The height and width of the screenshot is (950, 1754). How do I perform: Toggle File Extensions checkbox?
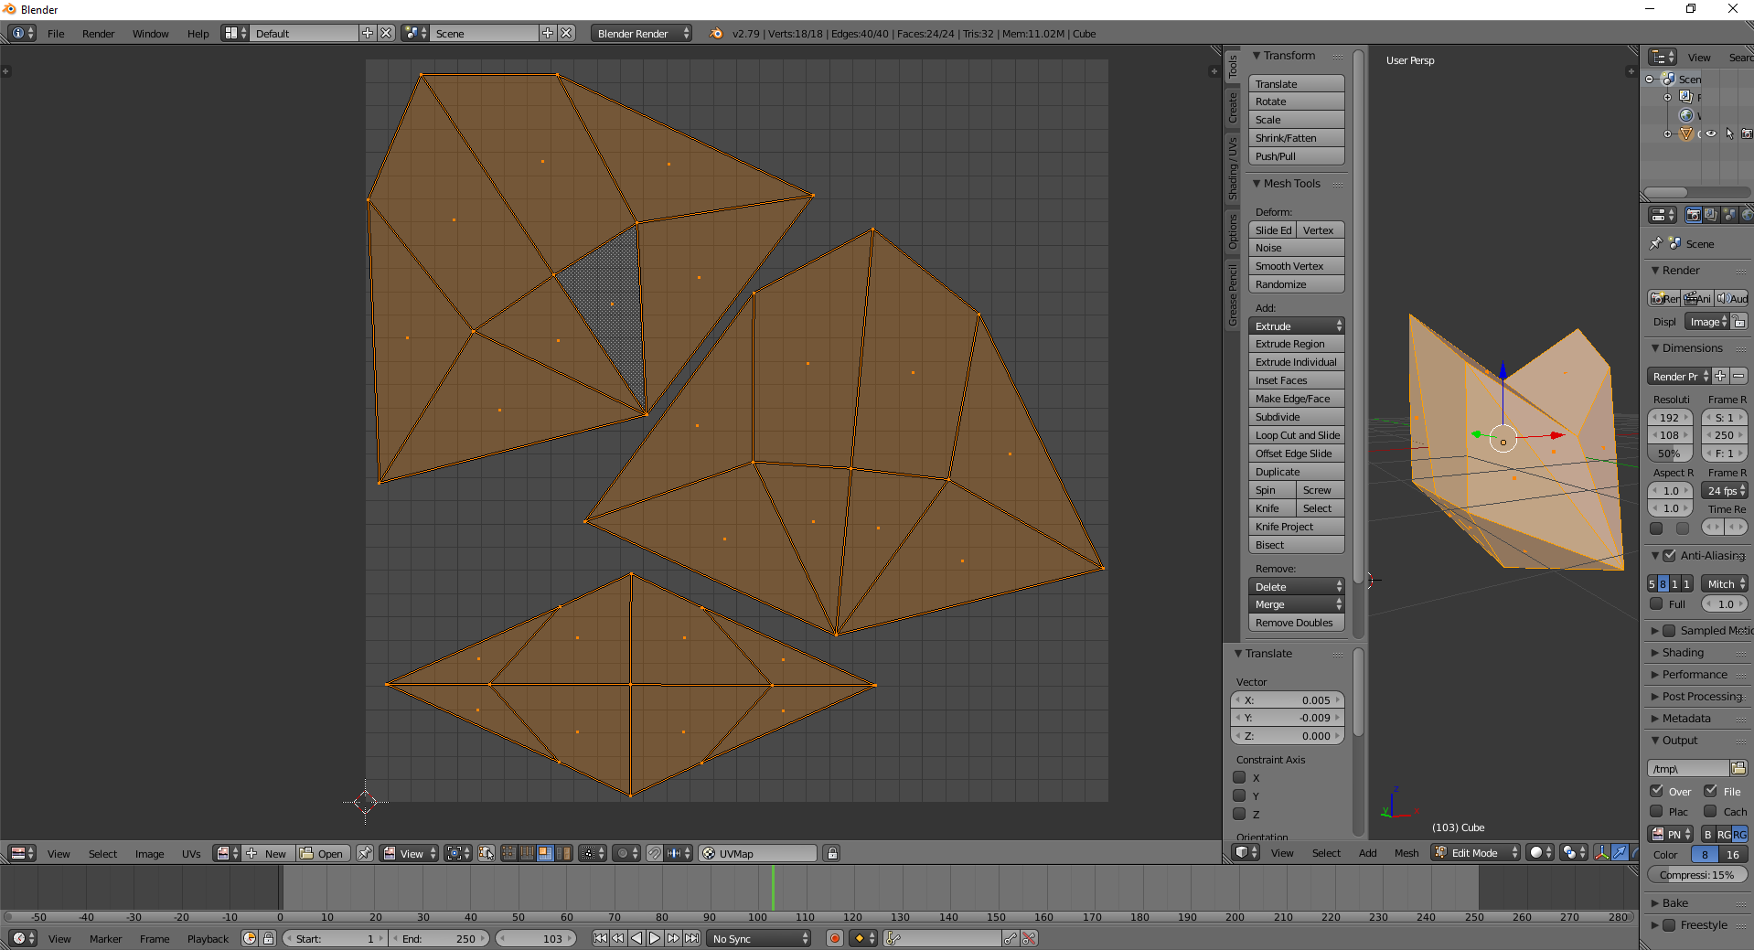[1710, 791]
